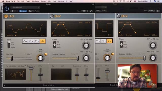
Task: Click the LFO output waveform thumbnail display
Action: (15, 74)
